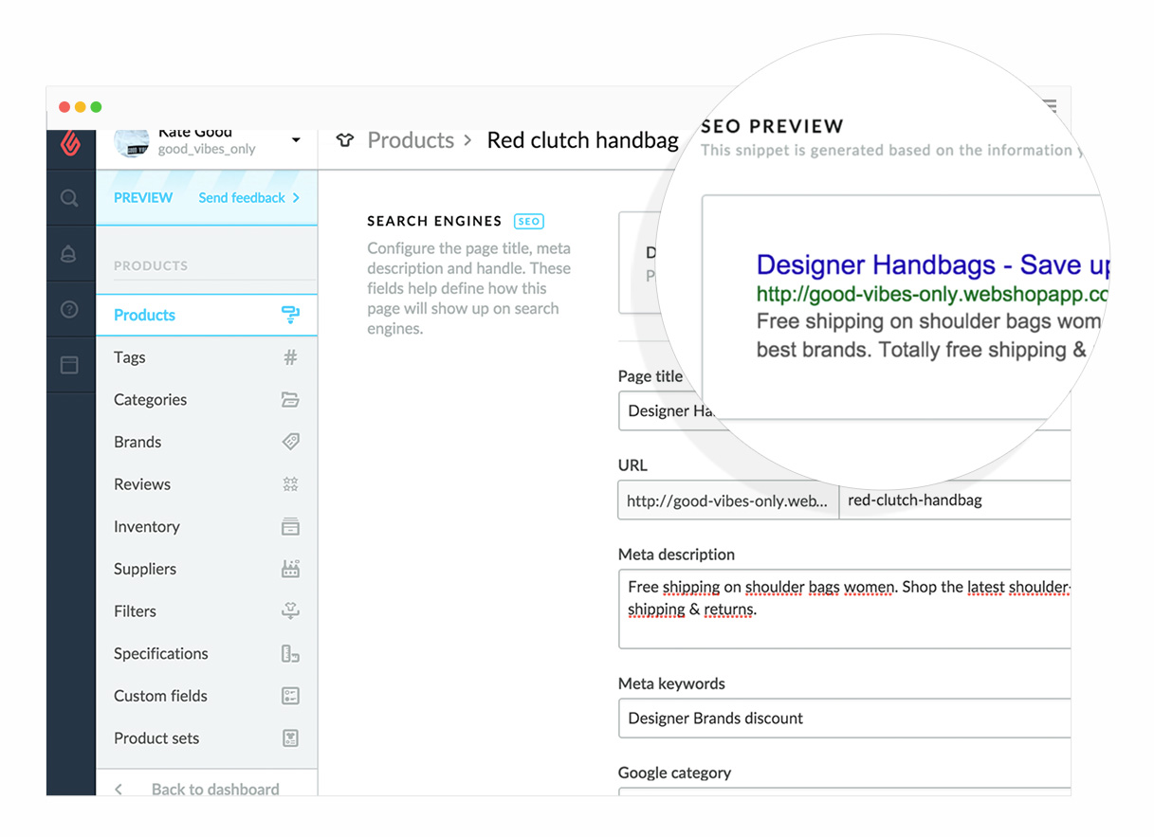Click the Lightspeed flame logo icon
The image size is (1154, 837).
tap(70, 142)
